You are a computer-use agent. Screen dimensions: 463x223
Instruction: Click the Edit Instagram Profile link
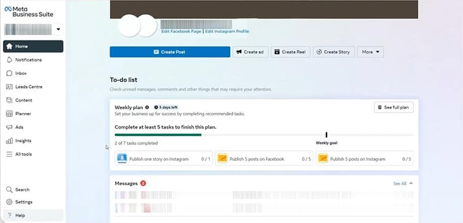click(227, 32)
